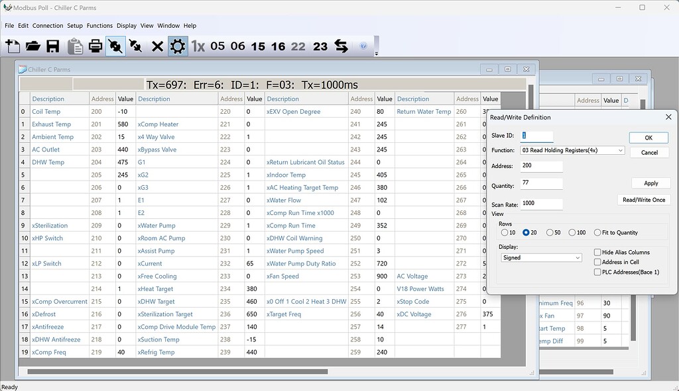Image resolution: width=679 pixels, height=391 pixels.
Task: Enable Address in Cell checkbox
Action: [x=597, y=262]
